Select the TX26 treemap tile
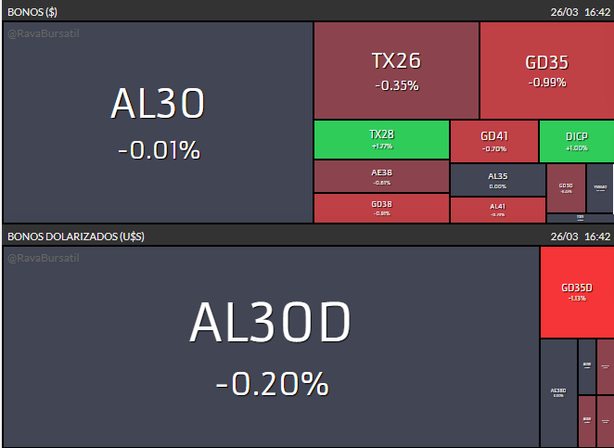614x448 pixels. pos(396,70)
